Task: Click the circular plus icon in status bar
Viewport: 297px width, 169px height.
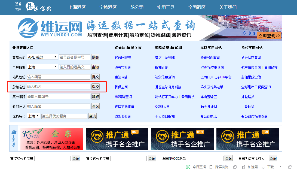Action: point(235,167)
